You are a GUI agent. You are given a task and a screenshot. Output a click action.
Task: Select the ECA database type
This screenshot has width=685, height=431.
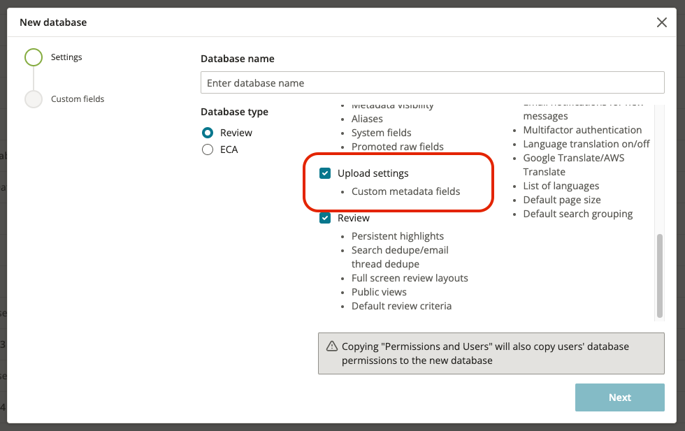[x=208, y=149]
